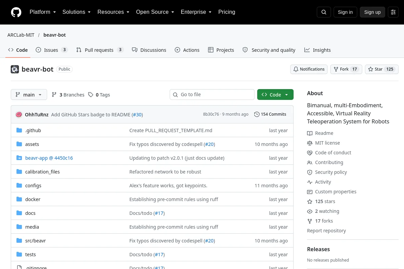Viewport: 404px width, 269px height.
Task: Click the configs folder icon
Action: pos(19,185)
